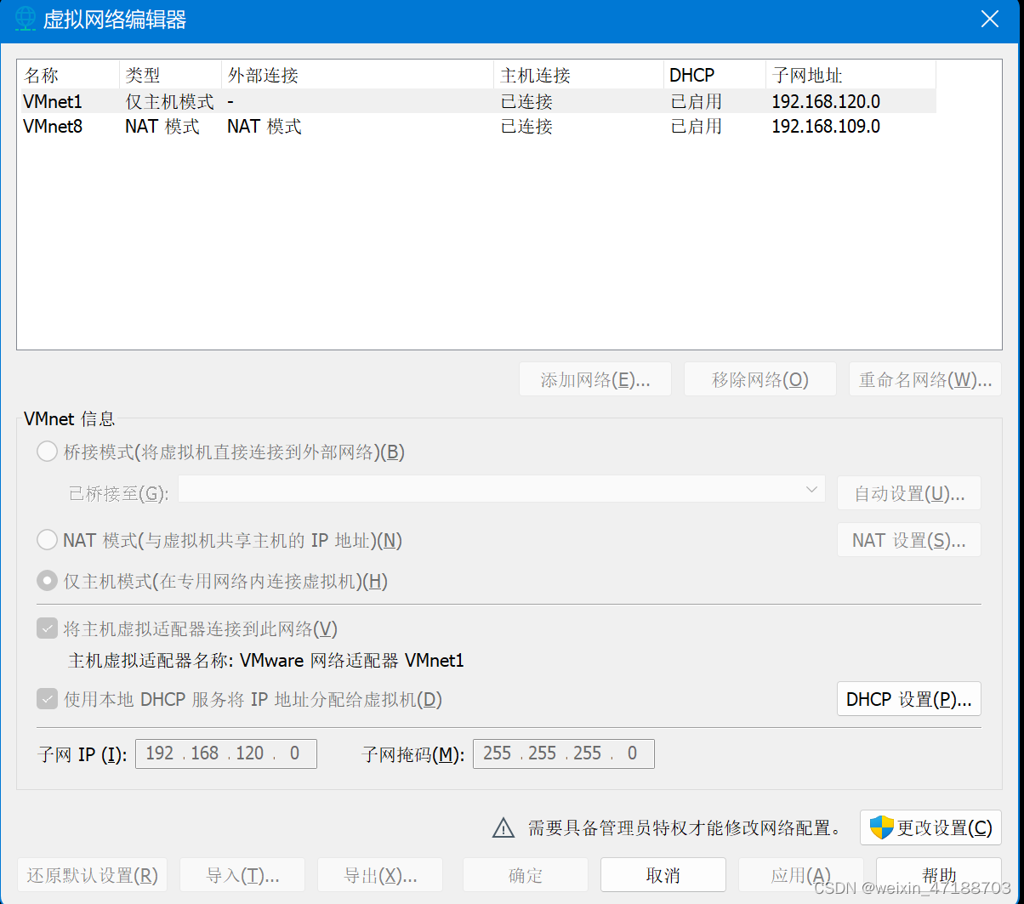Click the 重命名网络(W)... button

[x=925, y=379]
